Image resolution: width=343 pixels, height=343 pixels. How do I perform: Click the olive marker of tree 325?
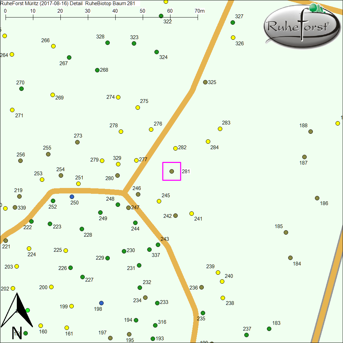pyautogui.click(x=205, y=82)
